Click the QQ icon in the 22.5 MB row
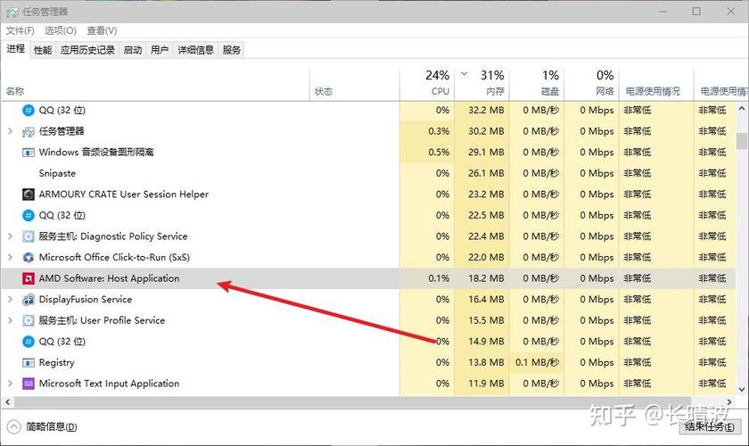Viewport: 749px width, 446px height. (29, 215)
